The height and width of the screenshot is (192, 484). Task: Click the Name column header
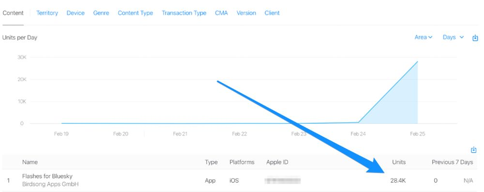tap(30, 162)
